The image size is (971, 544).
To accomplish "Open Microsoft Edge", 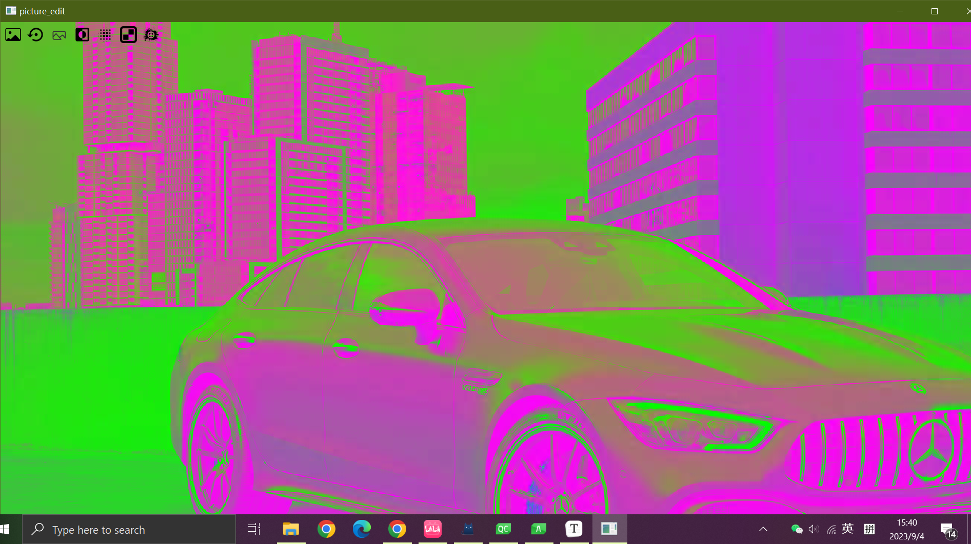I will [x=362, y=529].
